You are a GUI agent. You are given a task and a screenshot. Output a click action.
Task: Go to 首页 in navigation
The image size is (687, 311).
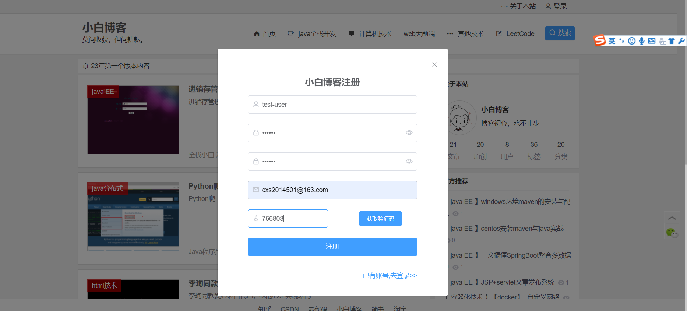click(x=269, y=34)
